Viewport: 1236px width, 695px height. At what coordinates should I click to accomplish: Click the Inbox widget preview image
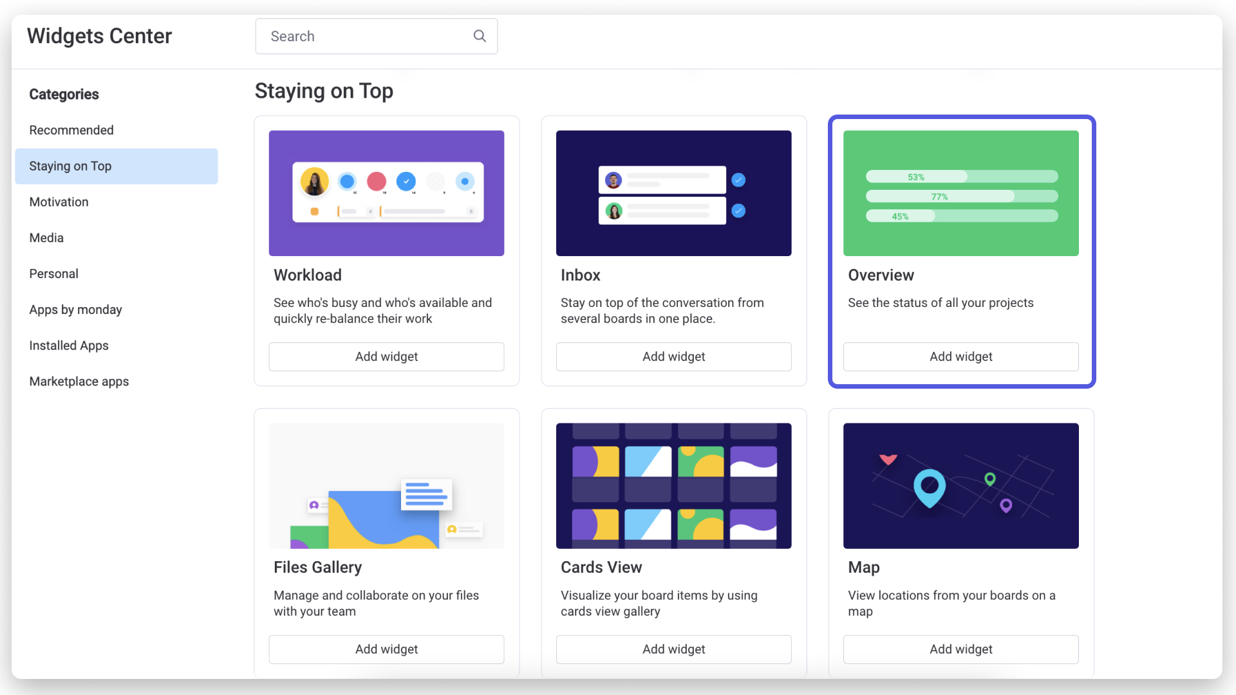point(673,193)
